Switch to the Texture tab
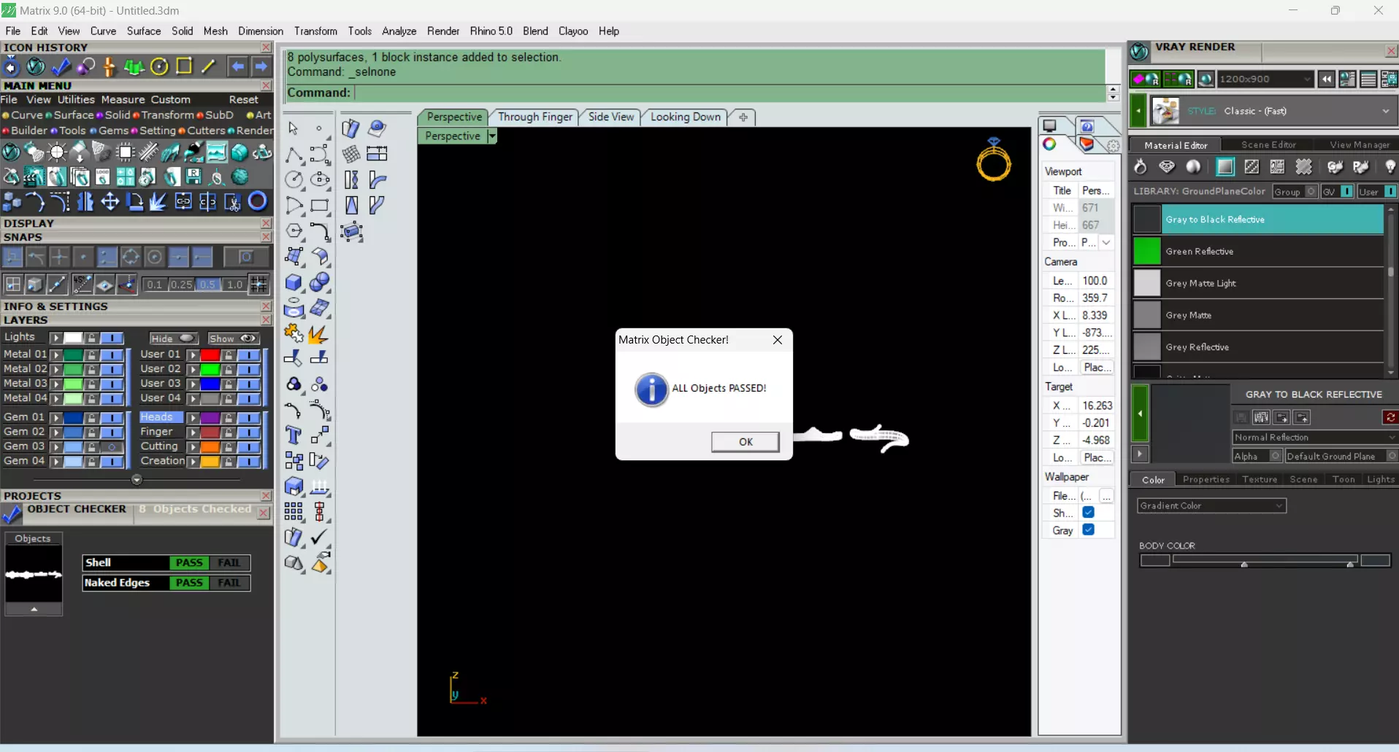1399x752 pixels. click(x=1260, y=480)
